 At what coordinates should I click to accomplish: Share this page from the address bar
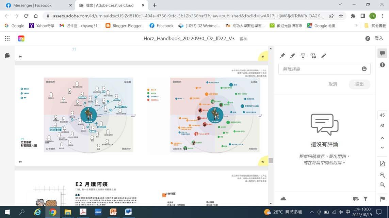pyautogui.click(x=331, y=16)
